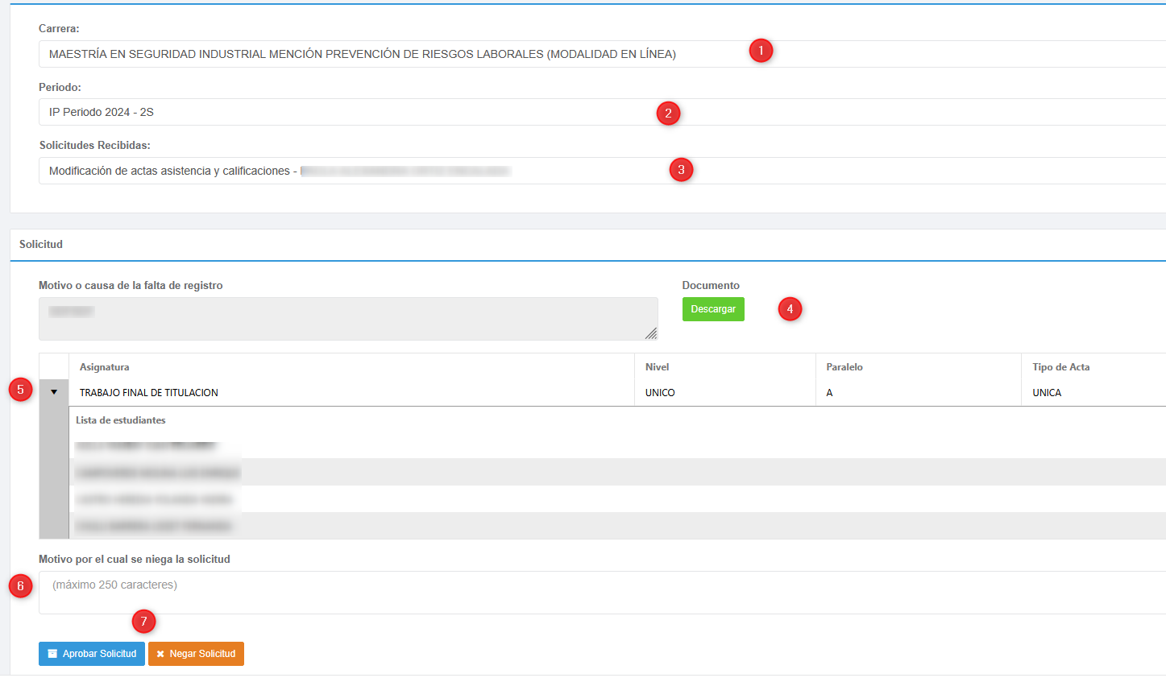Viewport: 1166px width, 682px height.
Task: Select the Asignatura column header
Action: [105, 367]
